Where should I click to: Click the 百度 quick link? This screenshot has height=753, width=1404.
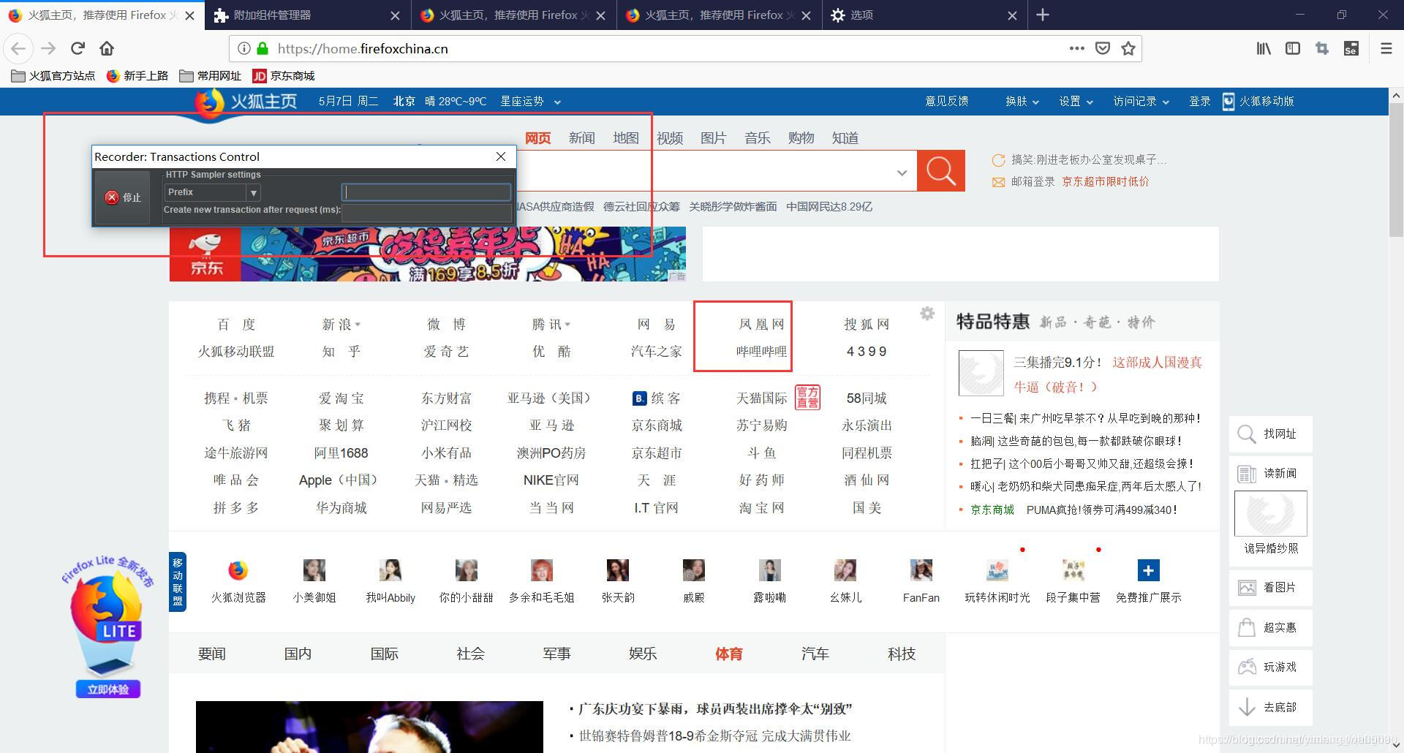236,325
